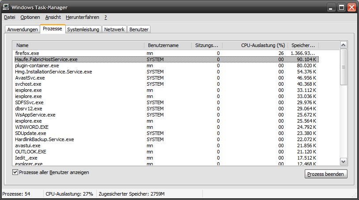Open the Netzwerk tab
Viewport: 359px width, 200px height.
pos(114,29)
